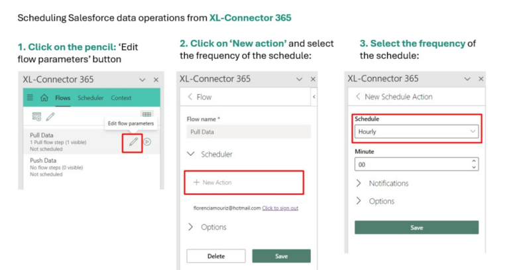Open the Context tab

[x=121, y=98]
